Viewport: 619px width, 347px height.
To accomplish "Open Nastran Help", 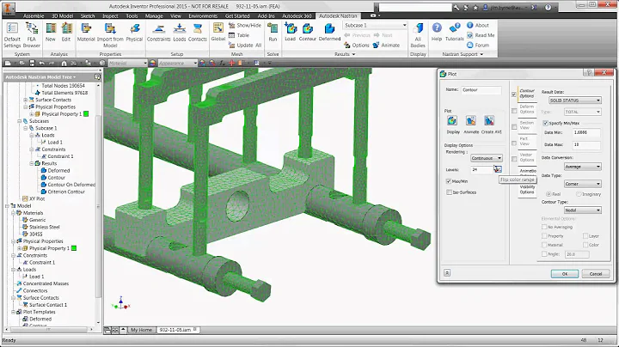I will click(x=437, y=33).
